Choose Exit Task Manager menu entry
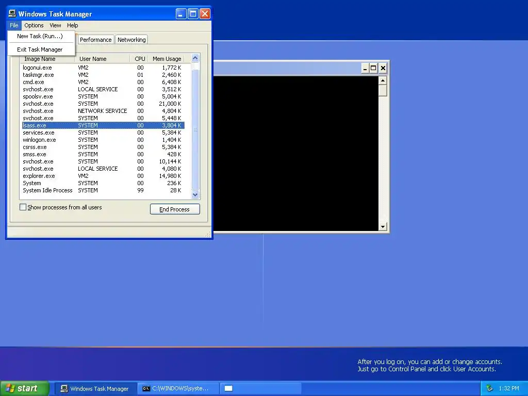This screenshot has height=396, width=528. [x=41, y=49]
